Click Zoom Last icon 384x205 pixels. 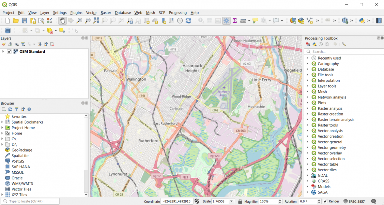(x=130, y=21)
